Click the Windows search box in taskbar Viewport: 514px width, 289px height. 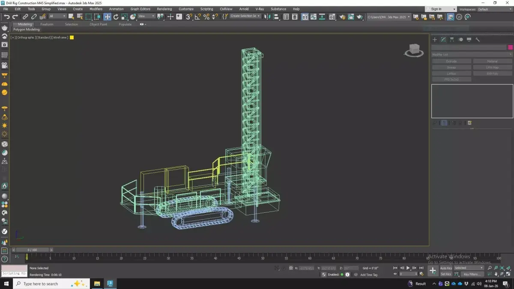(51, 283)
